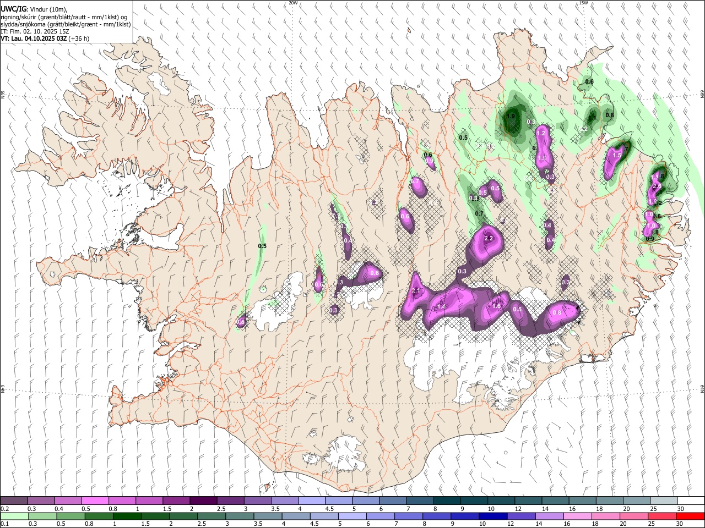Viewport: 705px width, 528px height.
Task: Select the snow swatch above the 12 label
Action: tap(528, 501)
